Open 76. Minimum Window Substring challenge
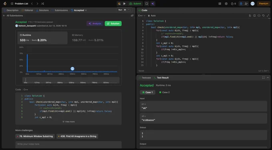This screenshot has height=150, width=272. pos(35,136)
